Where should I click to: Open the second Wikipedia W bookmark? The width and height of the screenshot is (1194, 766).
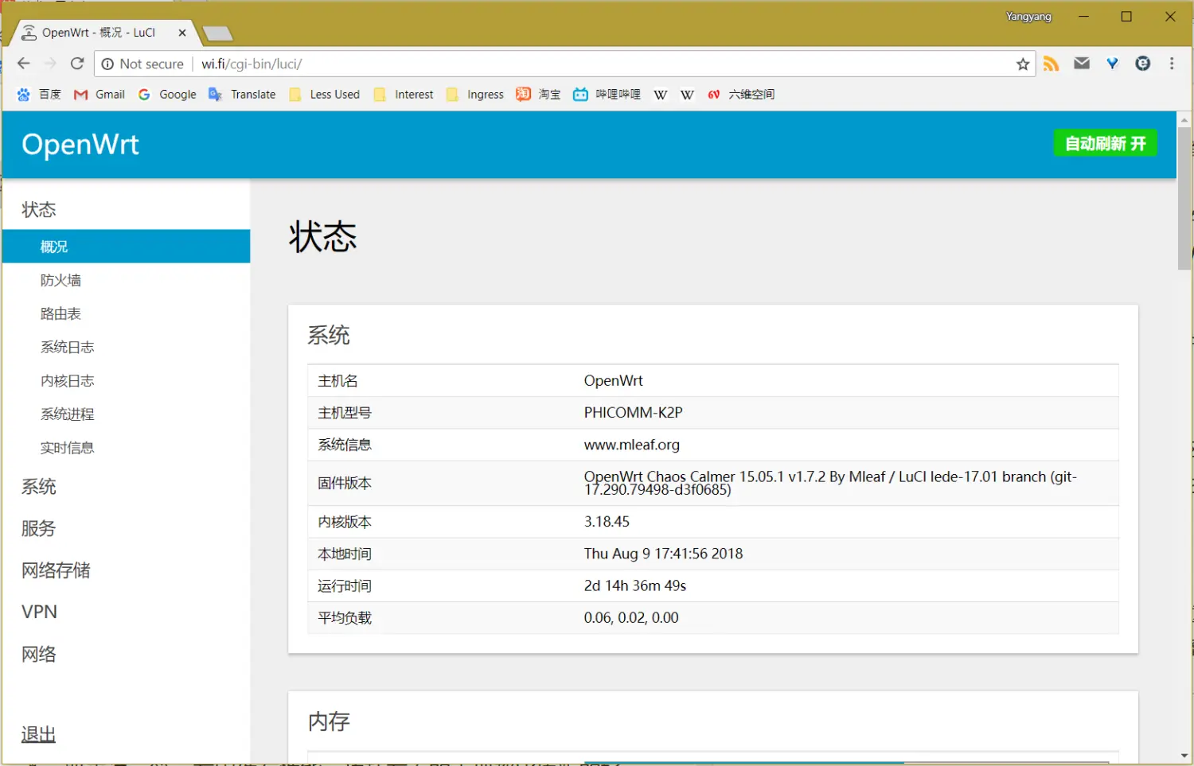[688, 95]
